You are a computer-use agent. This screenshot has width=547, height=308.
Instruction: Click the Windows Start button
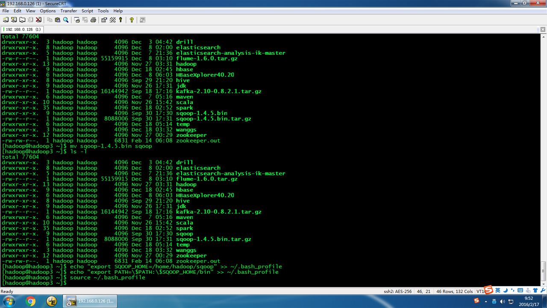click(x=9, y=302)
